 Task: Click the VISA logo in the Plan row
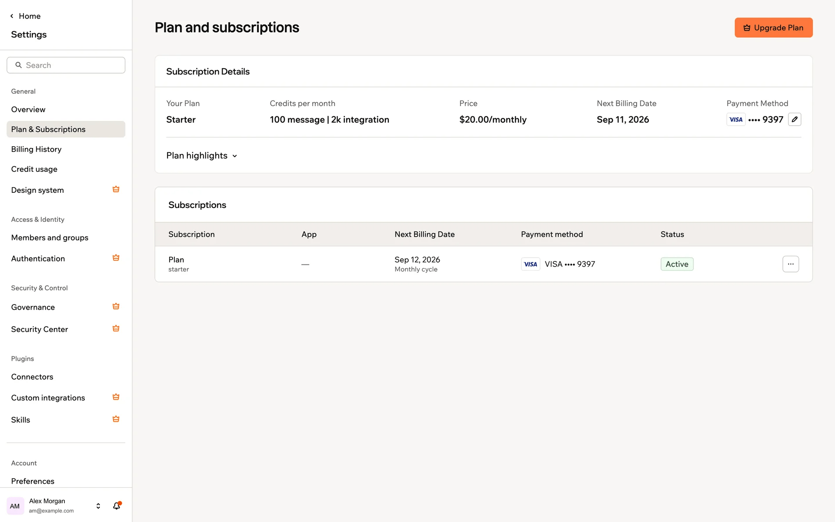click(531, 264)
